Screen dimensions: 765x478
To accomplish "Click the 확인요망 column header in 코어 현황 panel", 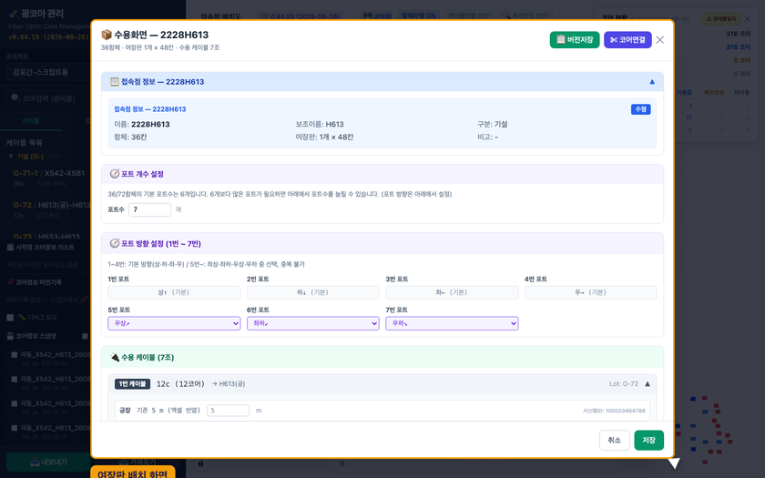I will (x=714, y=92).
